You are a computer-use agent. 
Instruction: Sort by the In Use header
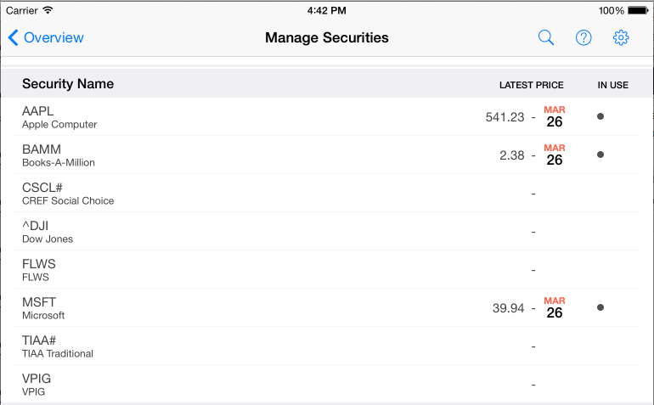pyautogui.click(x=612, y=85)
